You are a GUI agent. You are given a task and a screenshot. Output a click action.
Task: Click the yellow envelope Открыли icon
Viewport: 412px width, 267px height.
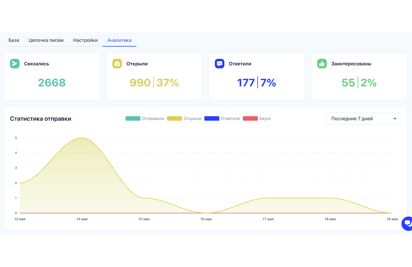(117, 64)
